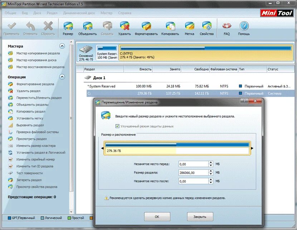Choose Проверка файловой системы operation
Viewport: 297px width, 230px height.
(x=37, y=132)
